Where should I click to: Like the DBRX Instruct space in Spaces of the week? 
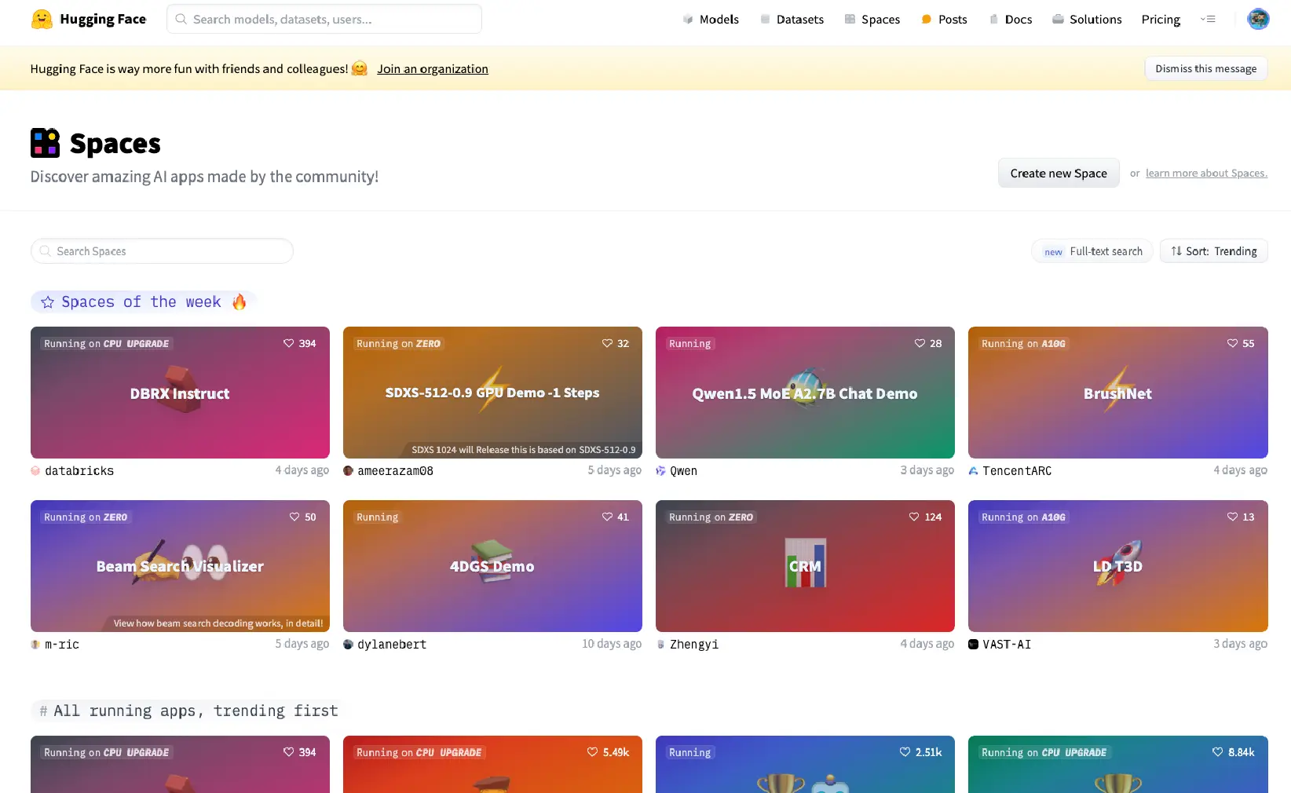(288, 343)
